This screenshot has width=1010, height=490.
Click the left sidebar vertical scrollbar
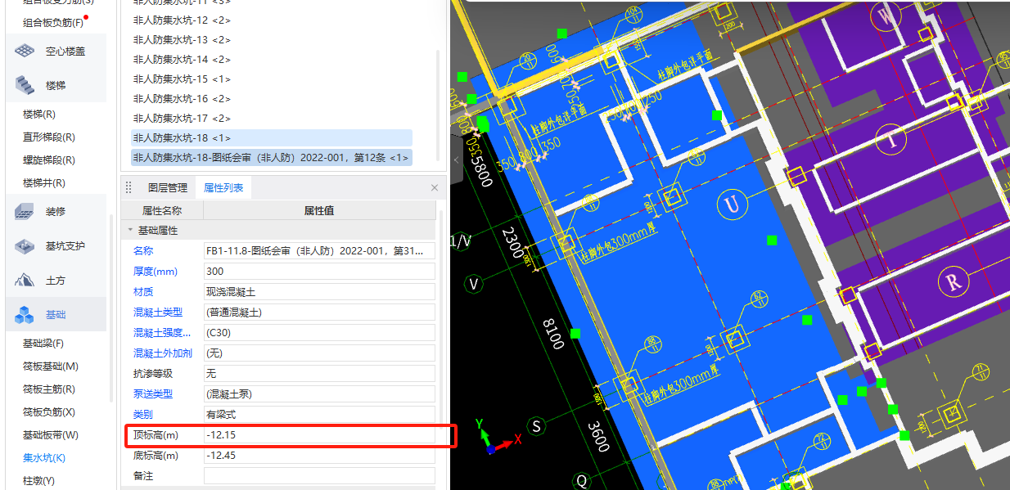tap(111, 307)
